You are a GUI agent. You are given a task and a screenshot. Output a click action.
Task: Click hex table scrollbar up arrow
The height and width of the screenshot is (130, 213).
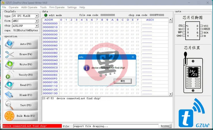pyautogui.click(x=170, y=20)
